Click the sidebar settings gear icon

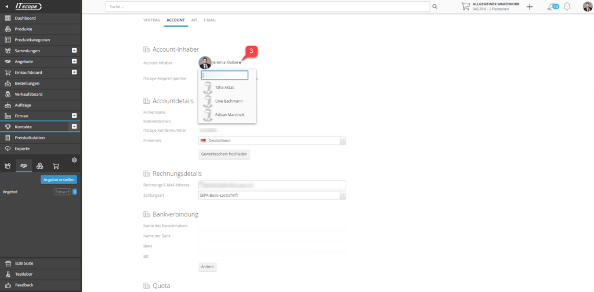[74, 160]
